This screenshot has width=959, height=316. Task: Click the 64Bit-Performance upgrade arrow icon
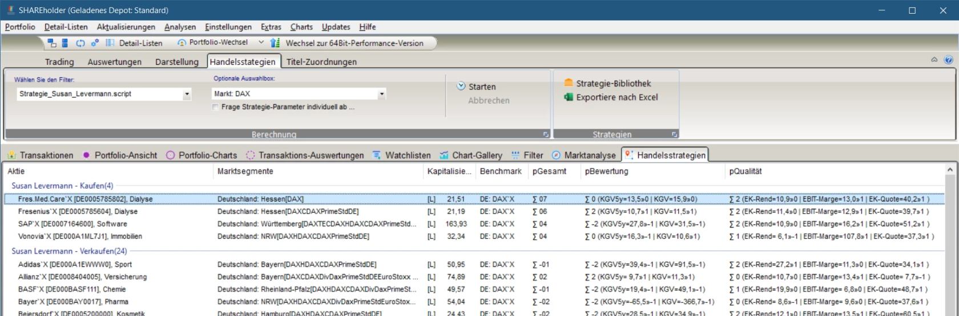pyautogui.click(x=275, y=43)
